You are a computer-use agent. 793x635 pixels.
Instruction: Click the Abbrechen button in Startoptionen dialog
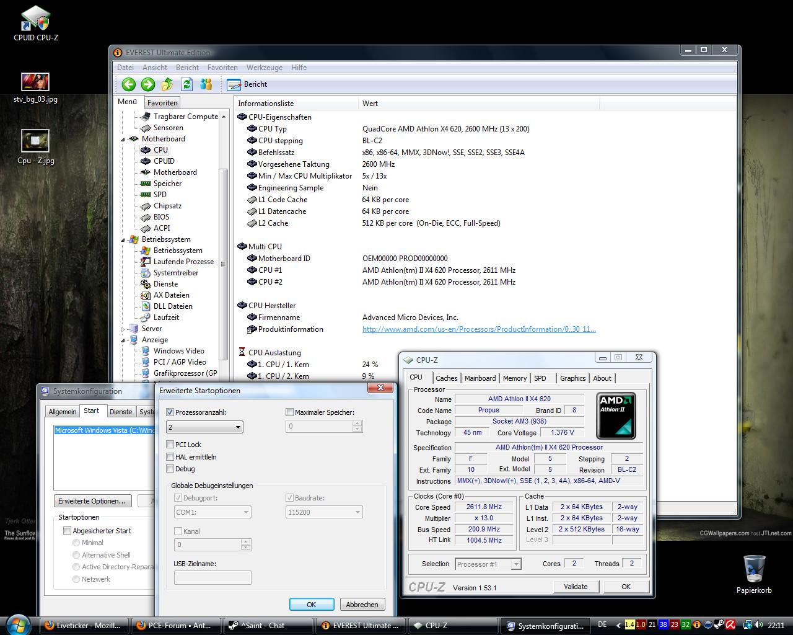tap(362, 605)
